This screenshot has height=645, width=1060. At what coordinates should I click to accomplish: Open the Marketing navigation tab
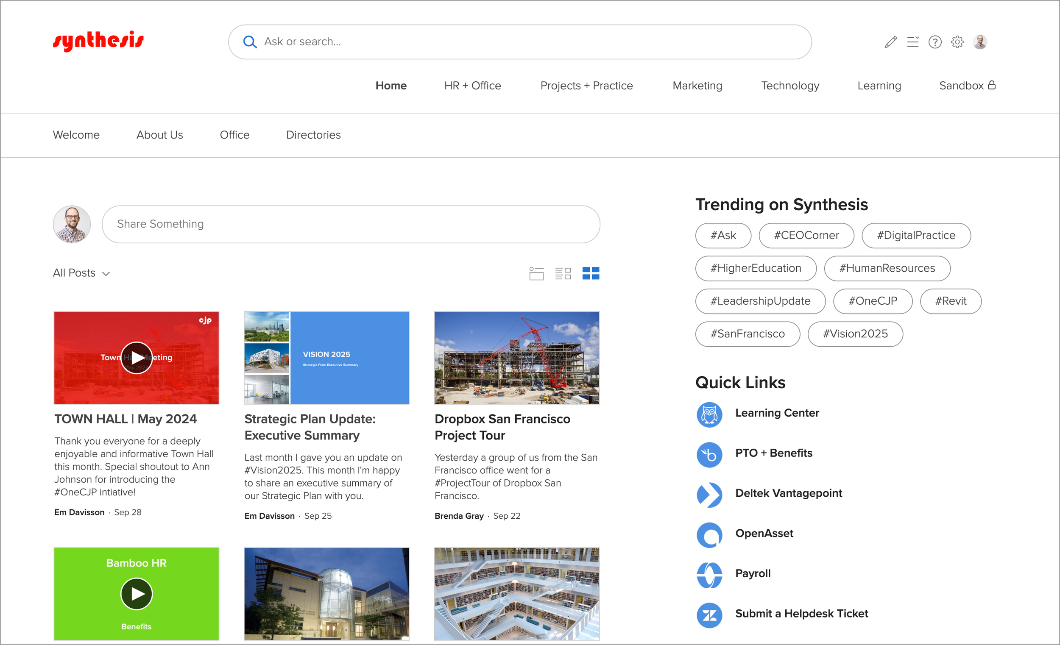(697, 86)
